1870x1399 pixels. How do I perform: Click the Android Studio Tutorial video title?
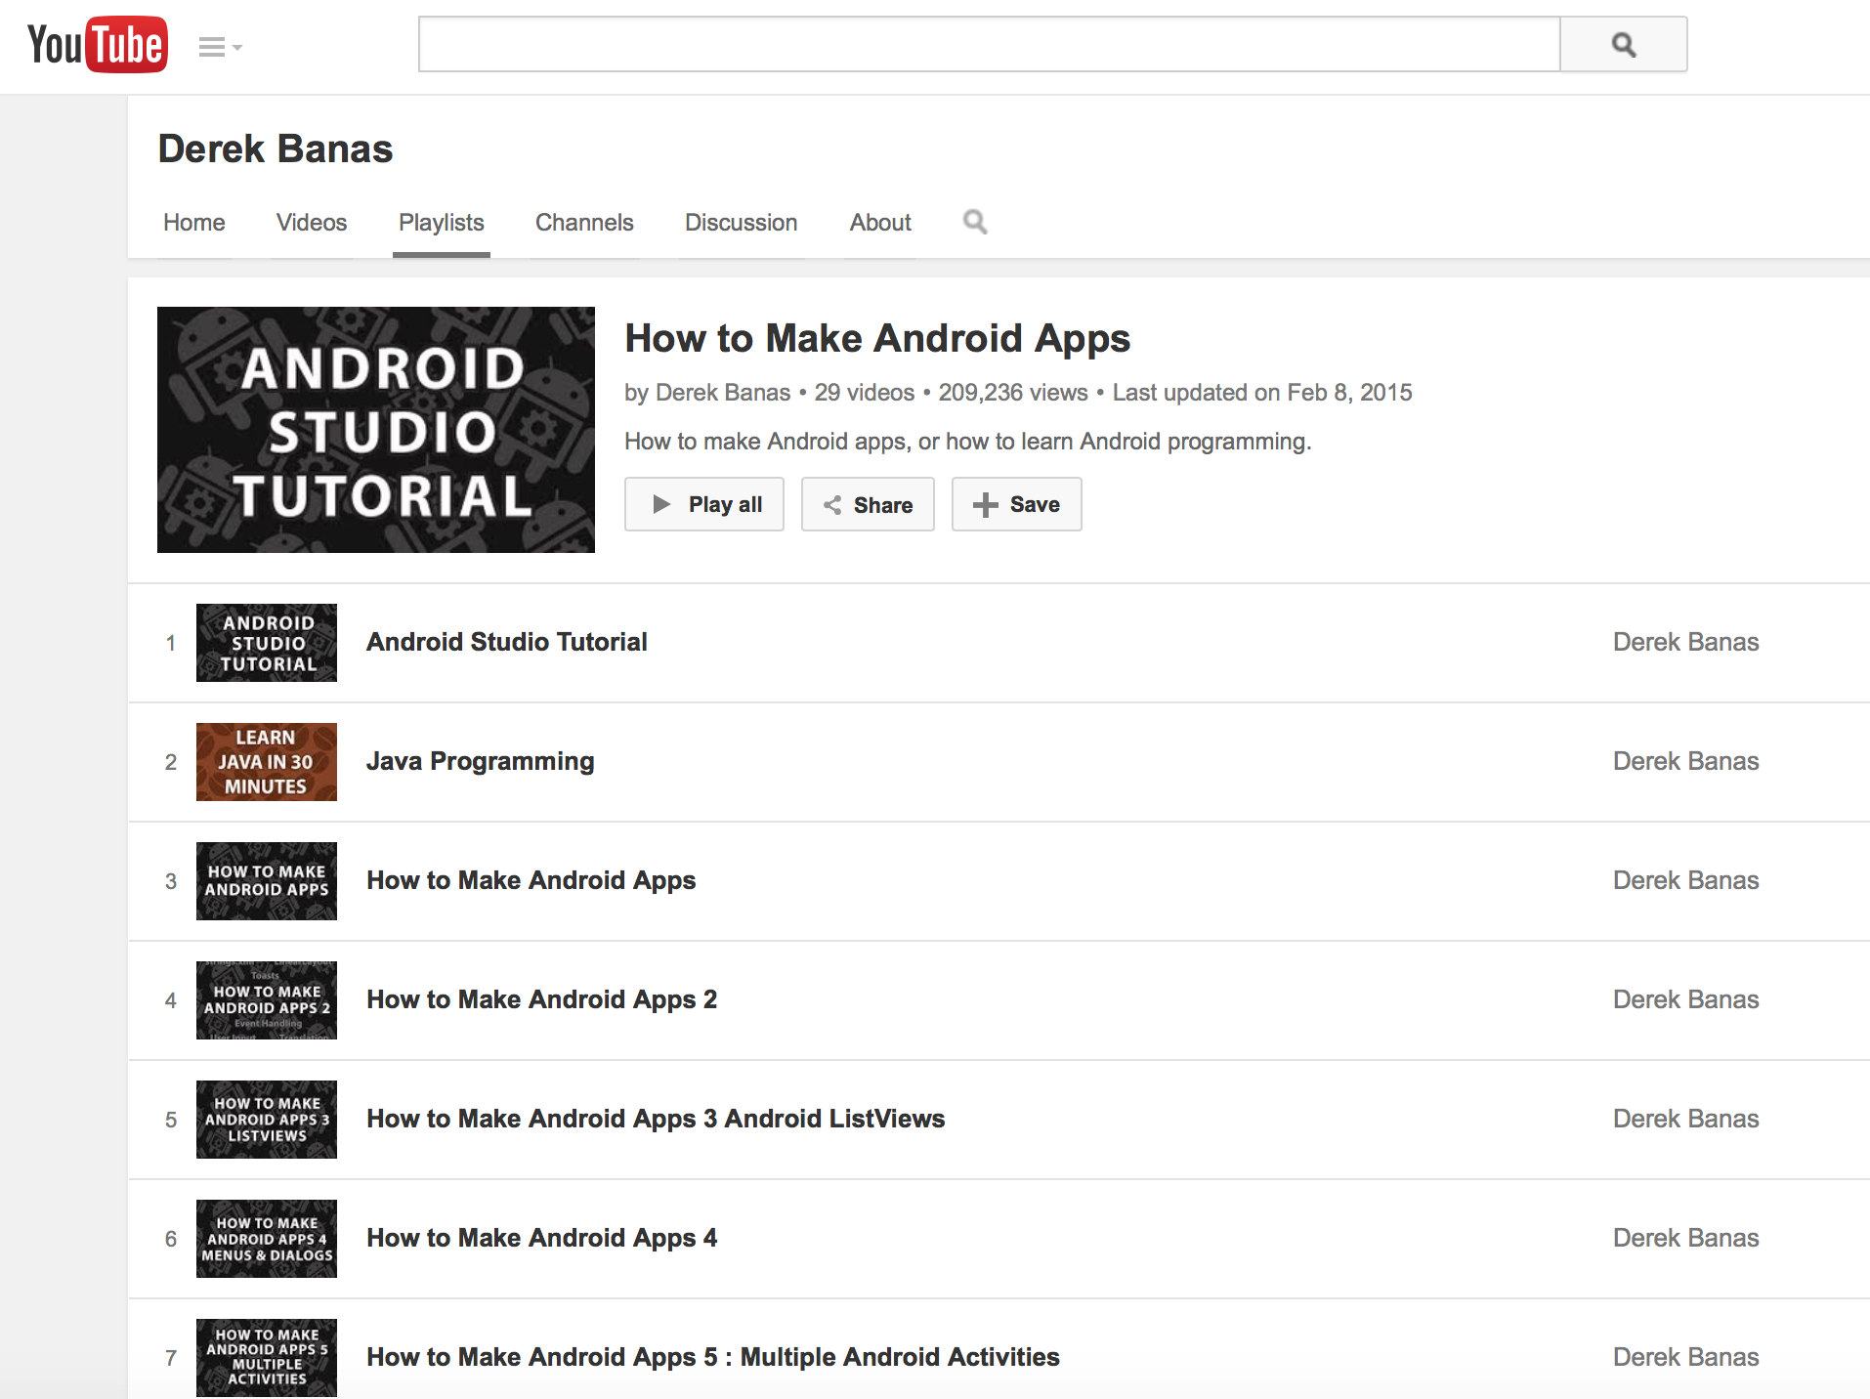coord(507,642)
